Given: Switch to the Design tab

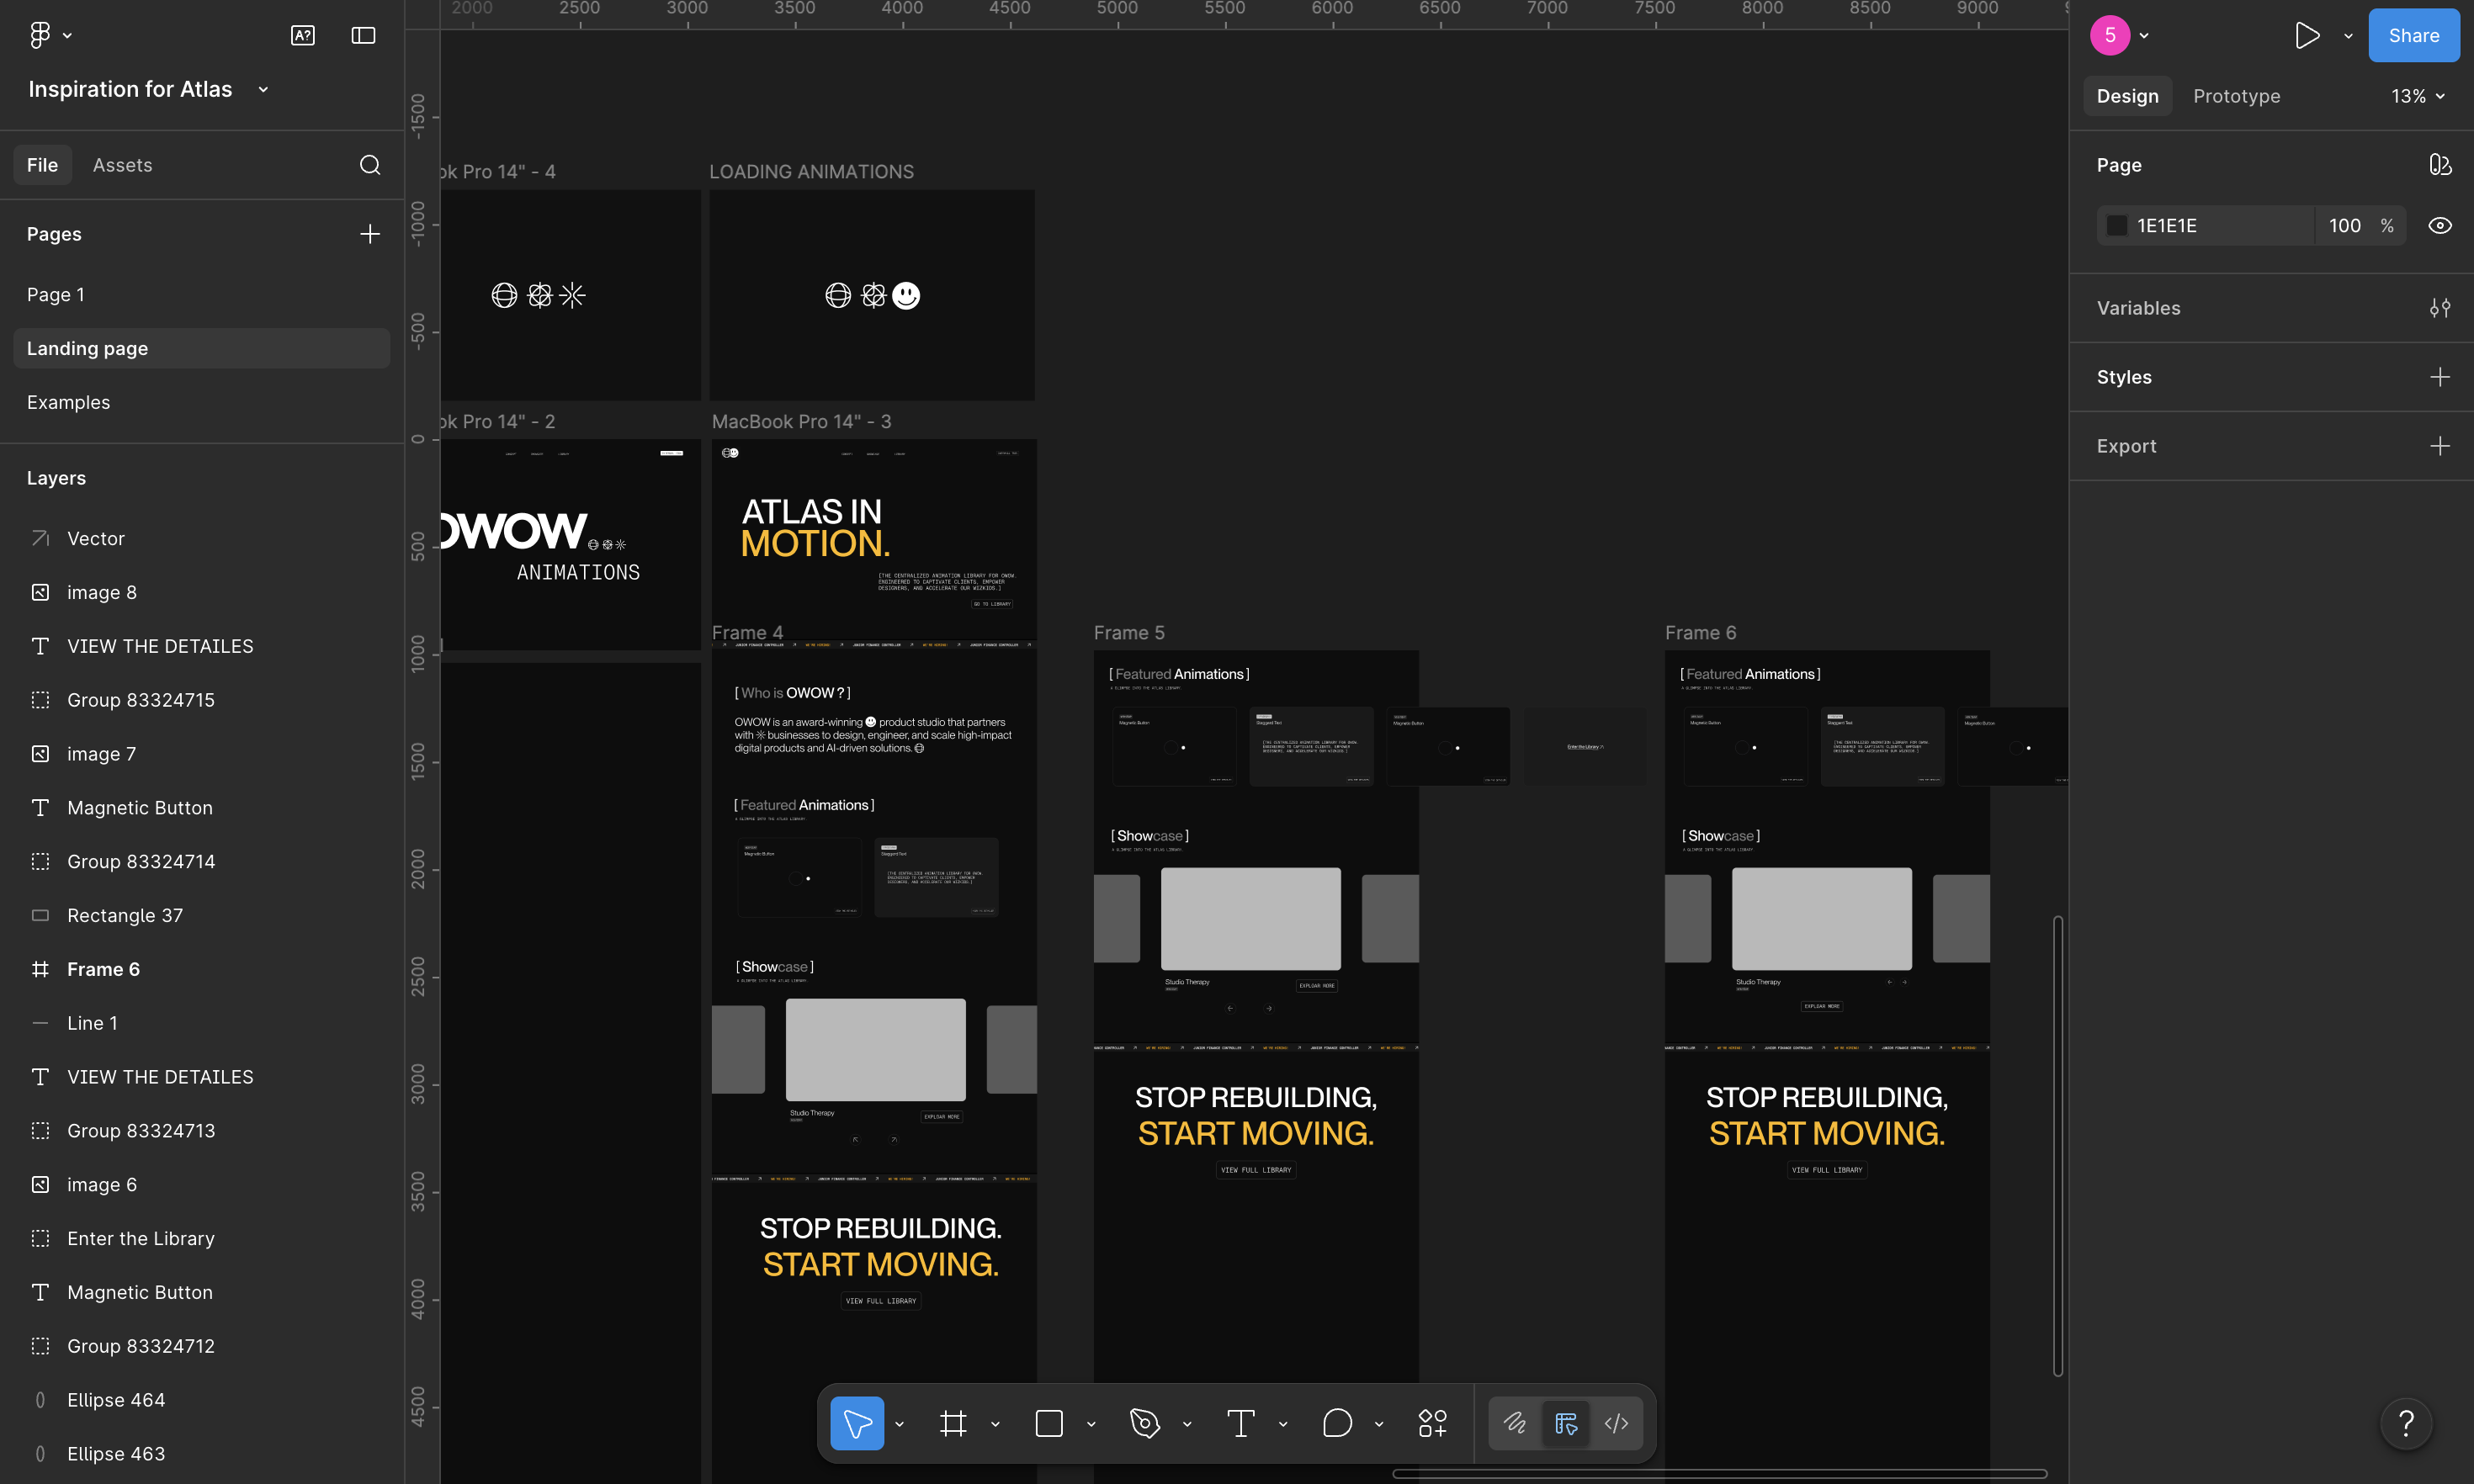Looking at the screenshot, I should click(x=2127, y=97).
